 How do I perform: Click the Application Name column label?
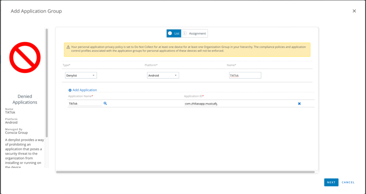80,96
